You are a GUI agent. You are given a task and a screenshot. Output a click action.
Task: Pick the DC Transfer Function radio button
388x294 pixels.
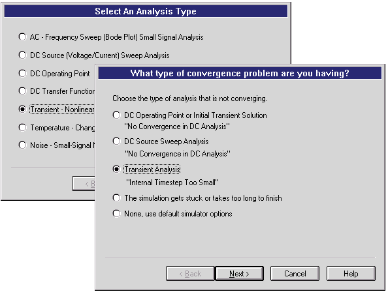pyautogui.click(x=22, y=91)
